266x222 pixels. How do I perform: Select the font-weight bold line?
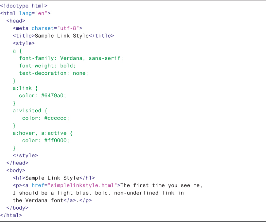coord(47,66)
